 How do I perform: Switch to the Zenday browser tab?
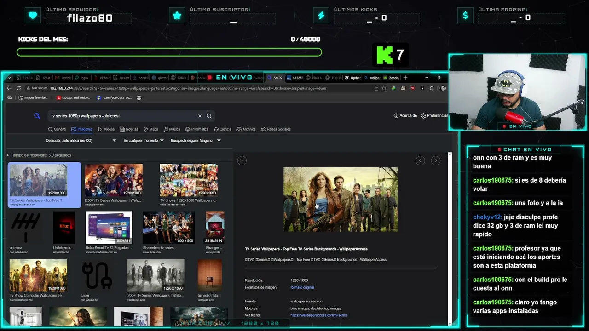(x=391, y=78)
